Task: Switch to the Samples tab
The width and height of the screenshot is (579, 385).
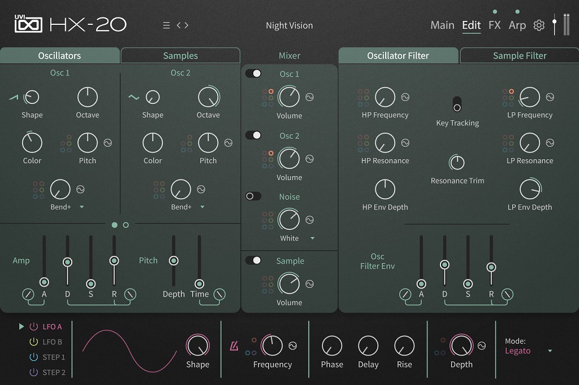Action: click(180, 55)
